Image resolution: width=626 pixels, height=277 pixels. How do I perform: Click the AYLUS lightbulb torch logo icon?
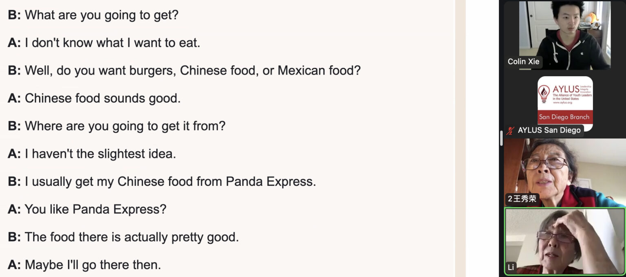[x=544, y=94]
